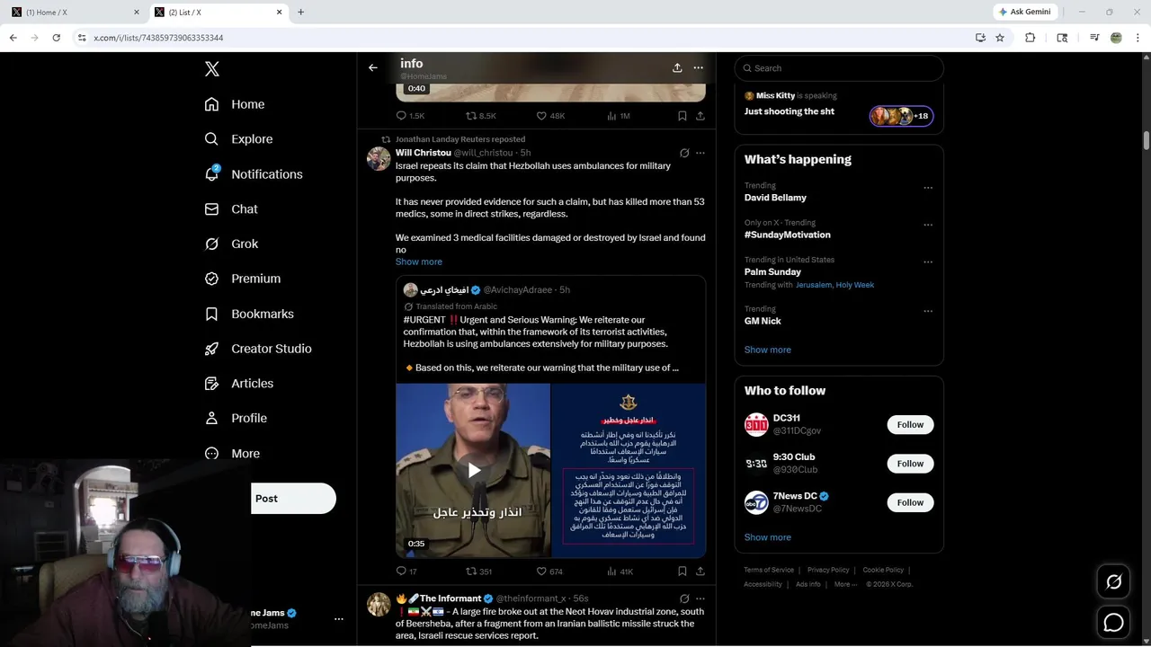
Task: Share the top post with 1M views
Action: 700,116
